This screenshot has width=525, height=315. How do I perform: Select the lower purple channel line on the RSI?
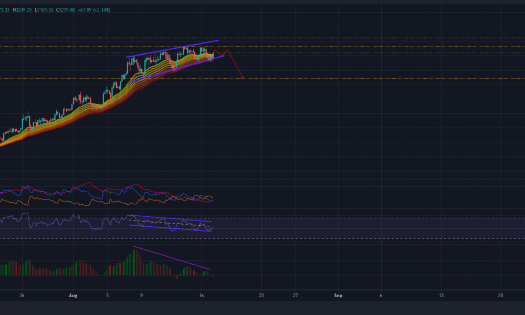[171, 228]
